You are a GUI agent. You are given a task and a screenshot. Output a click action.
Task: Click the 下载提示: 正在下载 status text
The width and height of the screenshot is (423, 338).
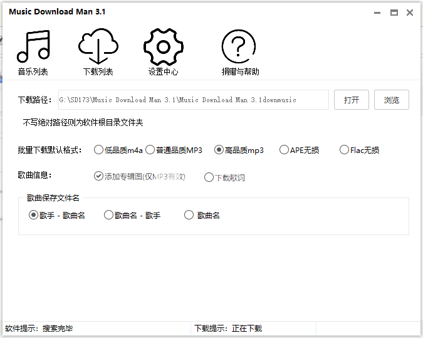228,329
